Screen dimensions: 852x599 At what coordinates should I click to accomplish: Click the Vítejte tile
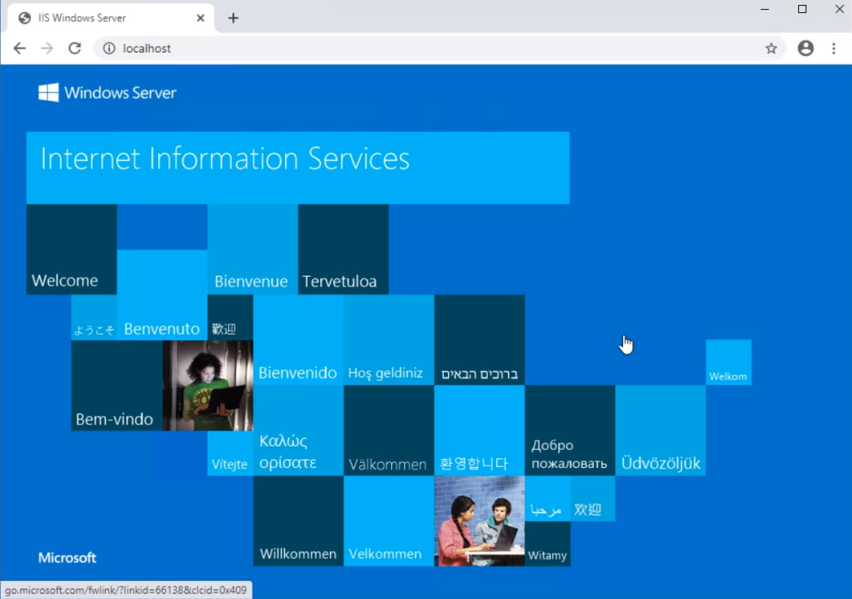point(231,453)
